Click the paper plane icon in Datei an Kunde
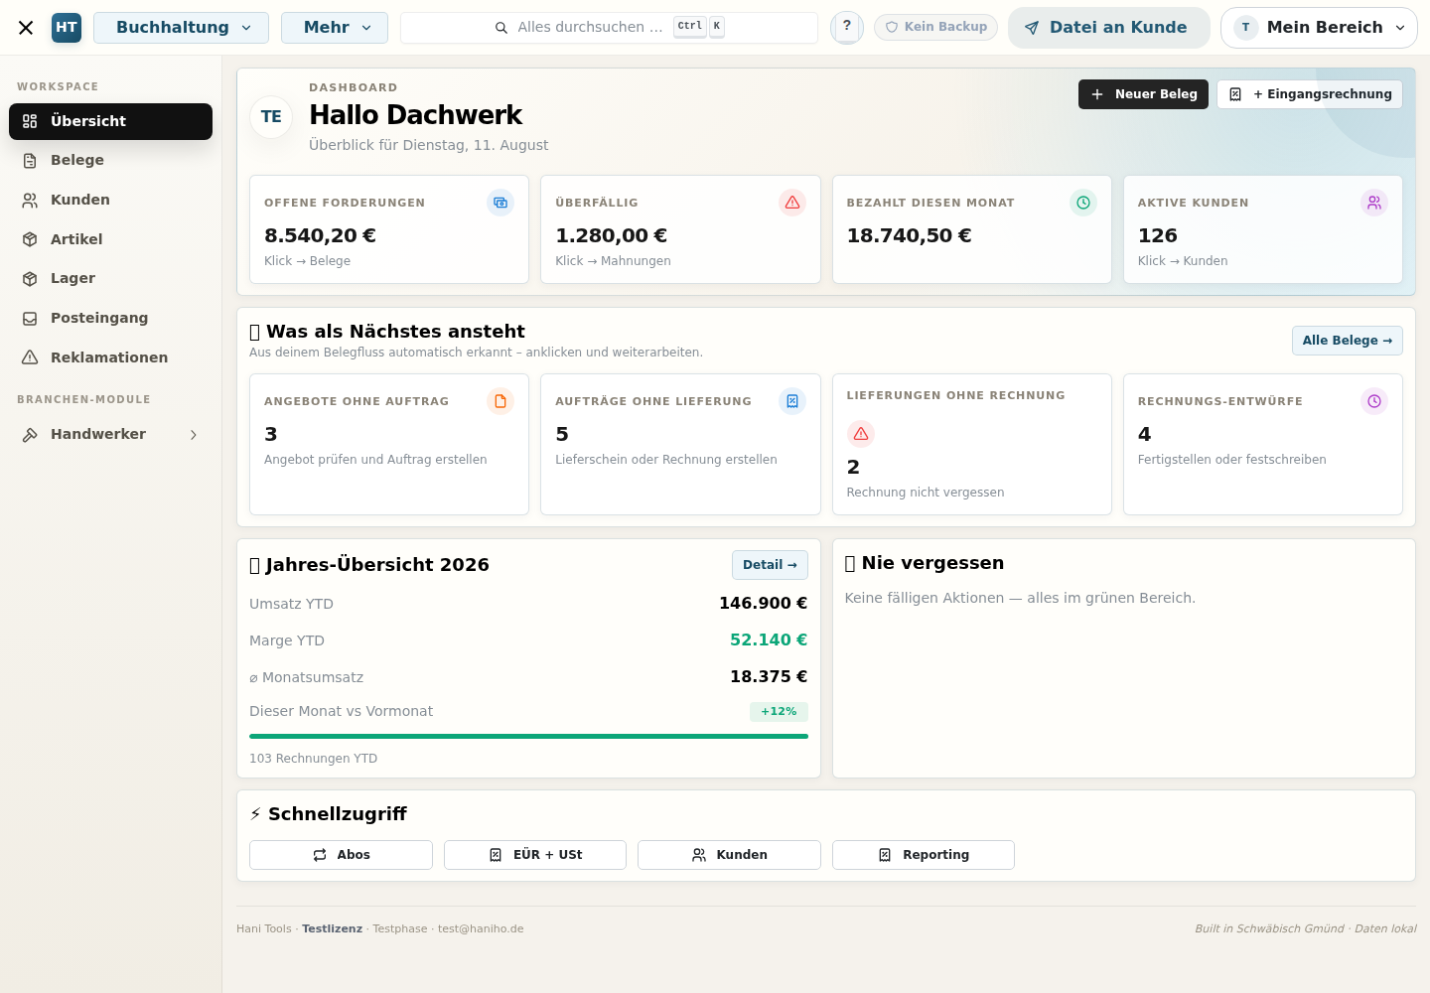The width and height of the screenshot is (1430, 993). pyautogui.click(x=1032, y=28)
